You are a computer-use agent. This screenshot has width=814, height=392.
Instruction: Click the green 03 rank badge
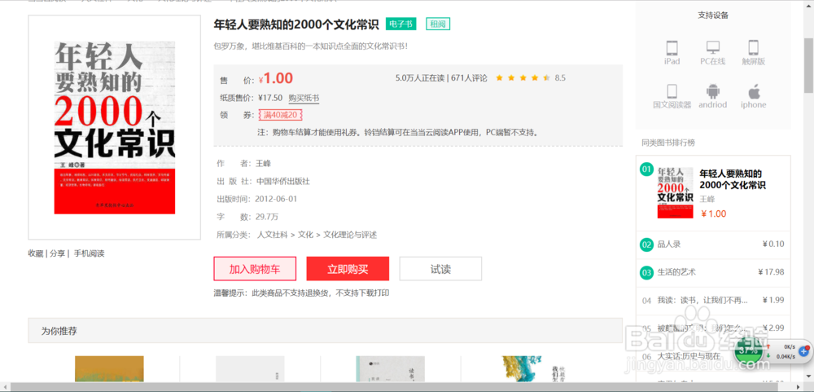click(646, 272)
